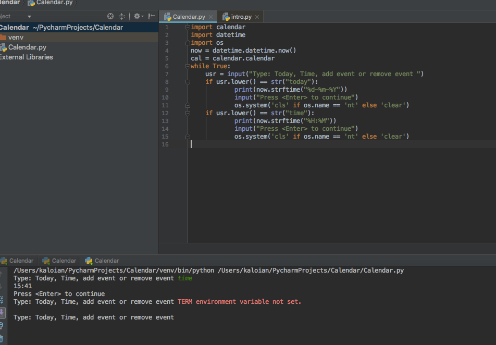Collapse all items using Project toolbar icon
496x345 pixels.
coord(121,16)
